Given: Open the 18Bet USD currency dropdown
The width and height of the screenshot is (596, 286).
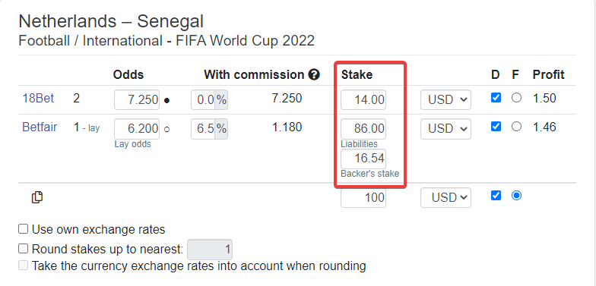Looking at the screenshot, I should pos(445,100).
